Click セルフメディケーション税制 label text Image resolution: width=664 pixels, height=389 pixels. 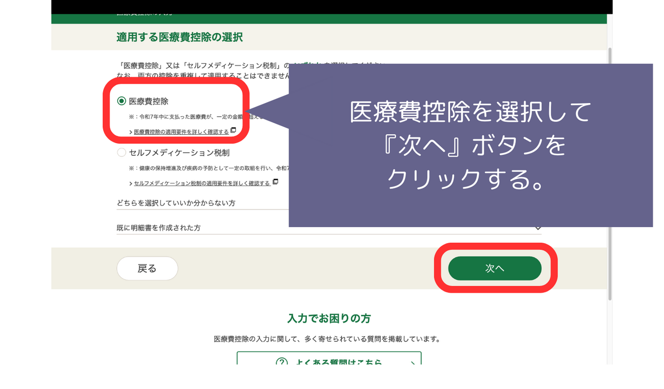pyautogui.click(x=179, y=152)
